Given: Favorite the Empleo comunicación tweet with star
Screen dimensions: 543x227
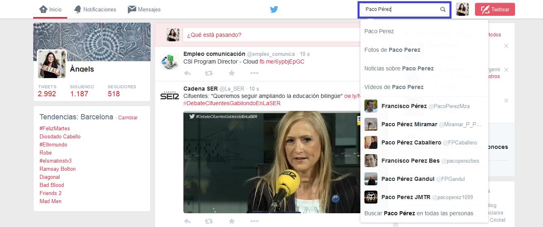Looking at the screenshot, I should [x=232, y=73].
